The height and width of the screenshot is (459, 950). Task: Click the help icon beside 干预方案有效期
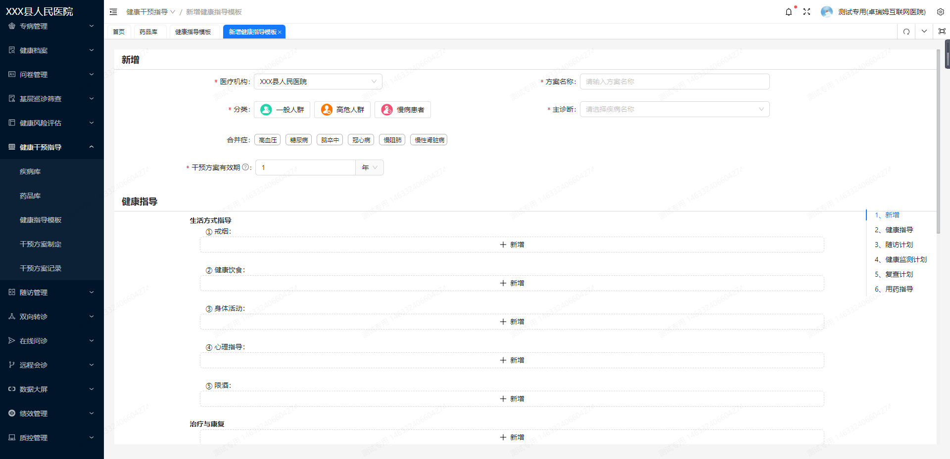click(245, 167)
